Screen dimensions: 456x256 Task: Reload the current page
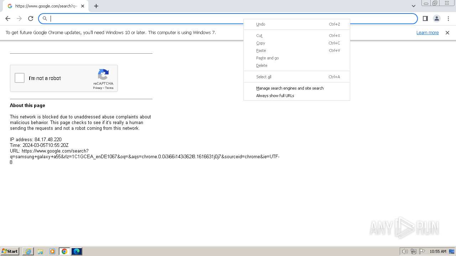coord(31,18)
